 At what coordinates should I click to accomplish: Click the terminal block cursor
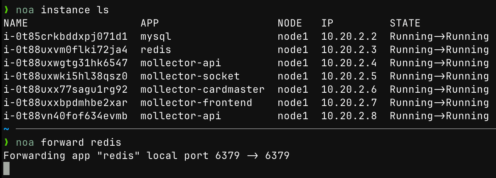point(6,168)
